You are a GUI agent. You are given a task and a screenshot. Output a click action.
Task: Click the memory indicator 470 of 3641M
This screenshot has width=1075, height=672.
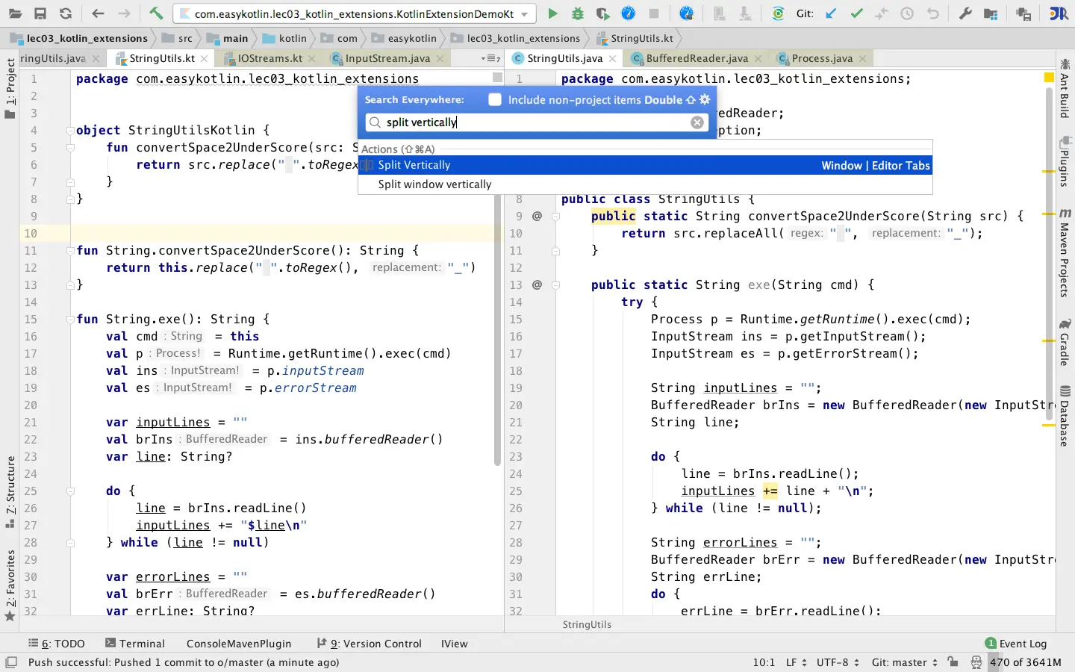[x=1026, y=662]
